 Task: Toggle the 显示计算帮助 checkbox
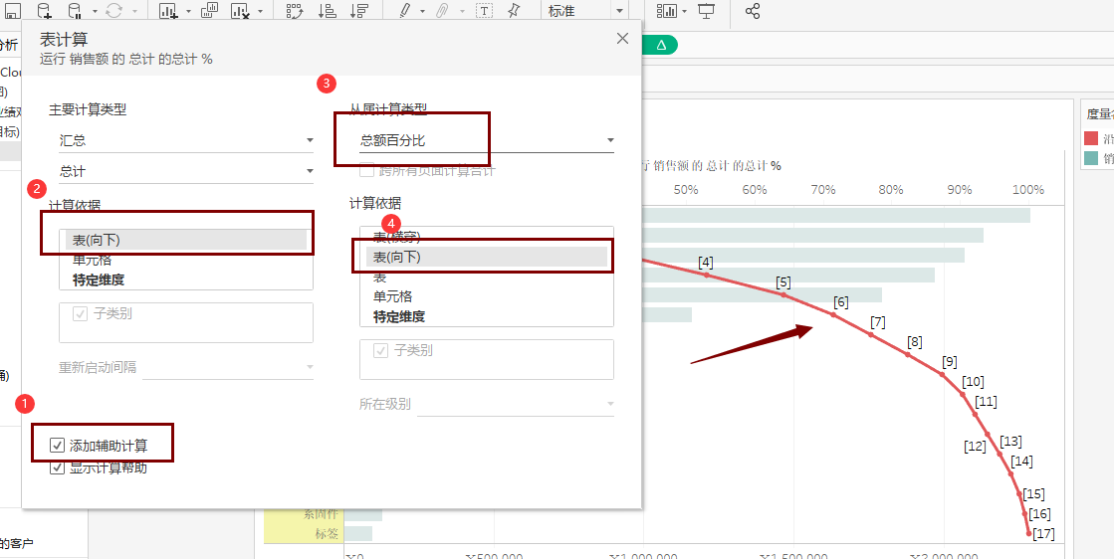tap(57, 467)
